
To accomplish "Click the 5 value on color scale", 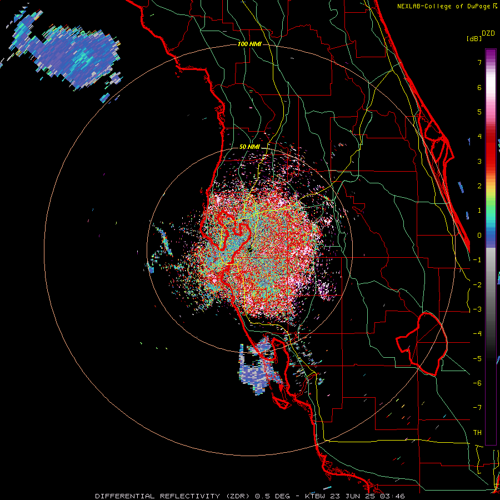I will click(x=479, y=112).
